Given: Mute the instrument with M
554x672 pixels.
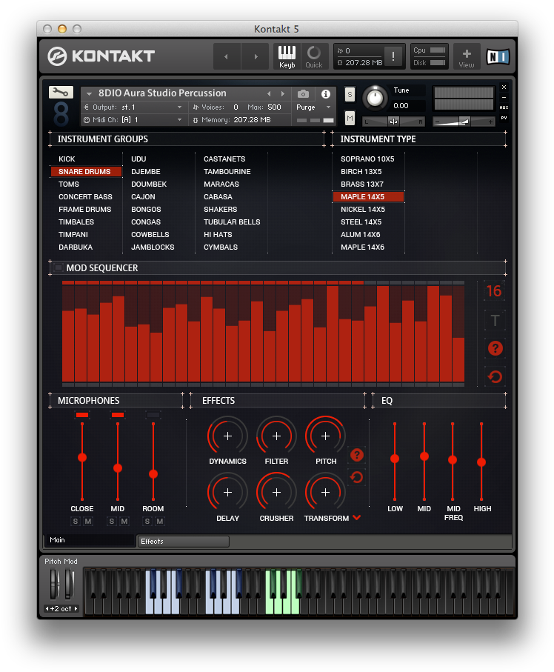Looking at the screenshot, I should click(x=350, y=118).
